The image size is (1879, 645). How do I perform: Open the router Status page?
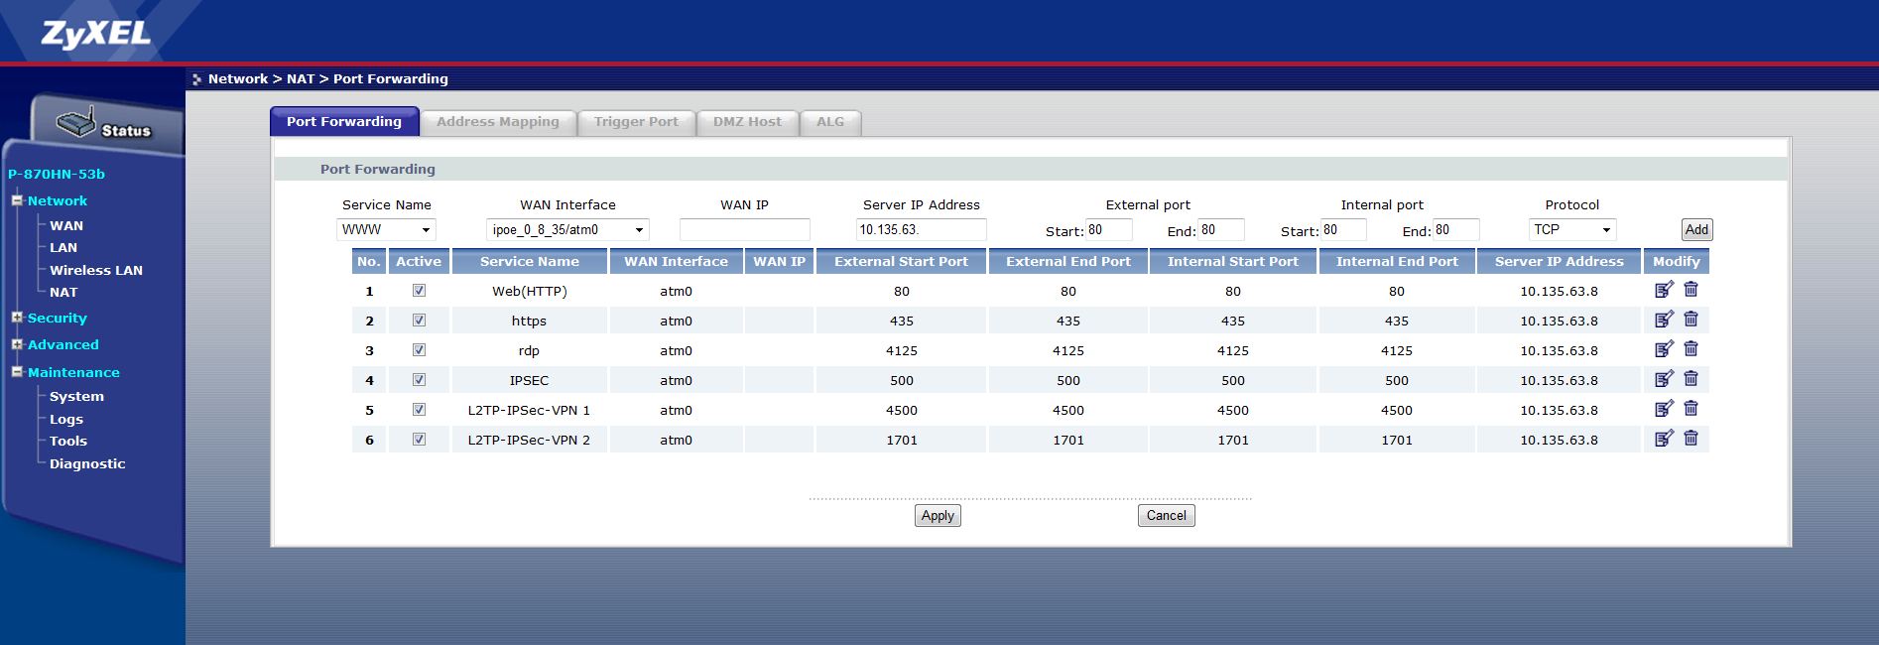[105, 126]
